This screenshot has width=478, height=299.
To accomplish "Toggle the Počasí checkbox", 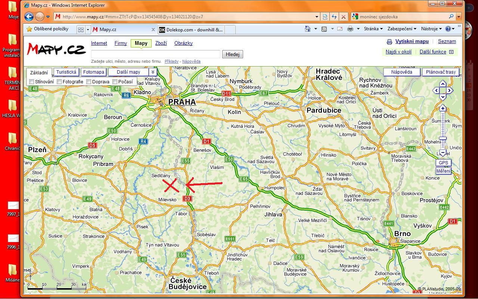I will coord(115,81).
